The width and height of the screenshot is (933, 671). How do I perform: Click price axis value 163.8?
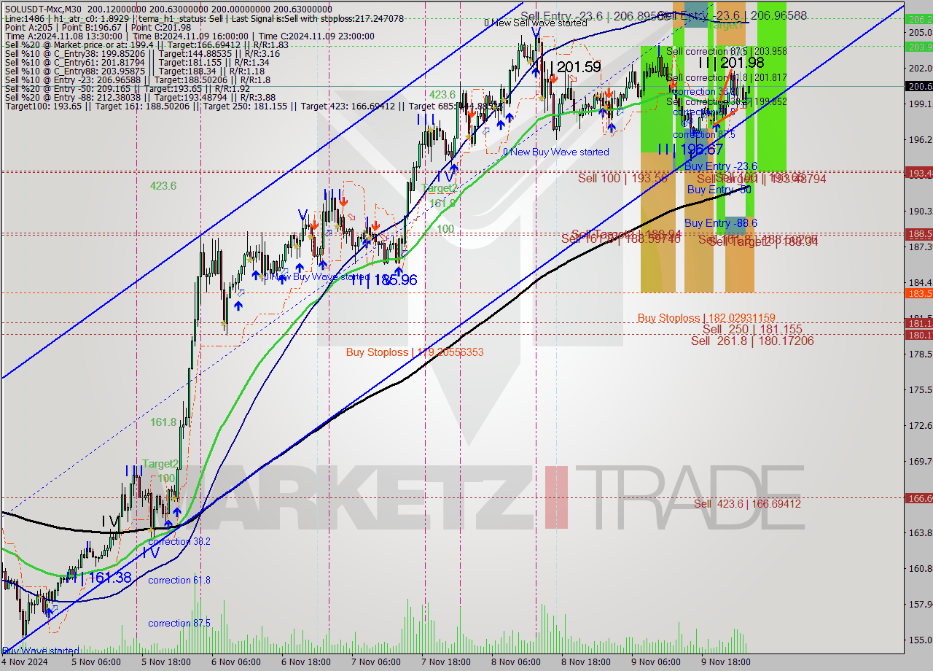click(919, 532)
